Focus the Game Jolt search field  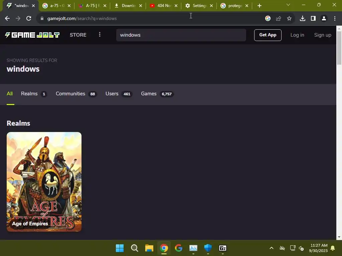[181, 35]
